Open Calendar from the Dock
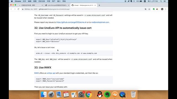Viewport: 177px width, 99px height. [66, 94]
